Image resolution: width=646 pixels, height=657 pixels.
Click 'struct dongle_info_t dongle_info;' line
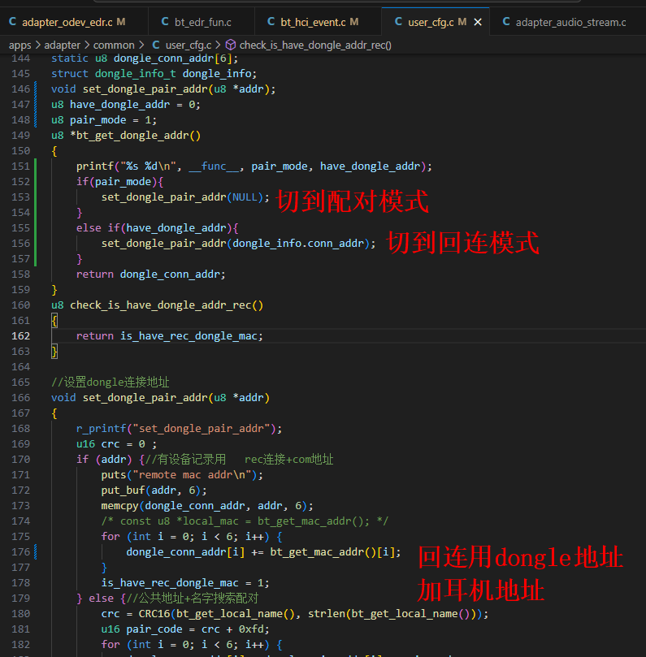coord(154,74)
